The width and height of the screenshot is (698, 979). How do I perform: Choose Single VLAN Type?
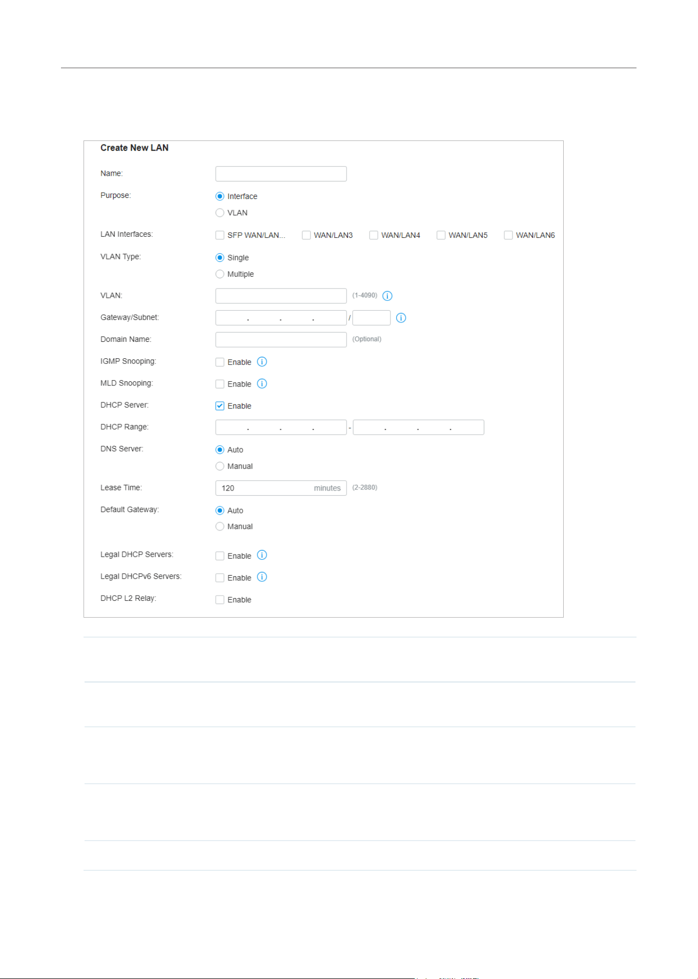(x=220, y=258)
